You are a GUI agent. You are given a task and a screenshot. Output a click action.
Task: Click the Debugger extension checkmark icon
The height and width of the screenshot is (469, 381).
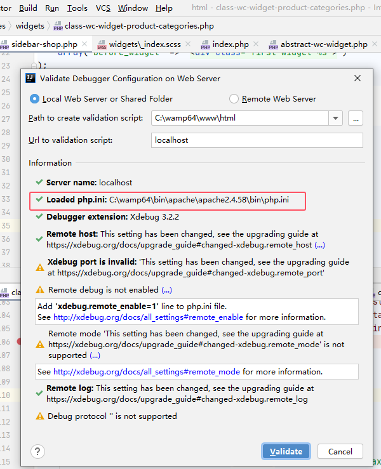point(39,216)
